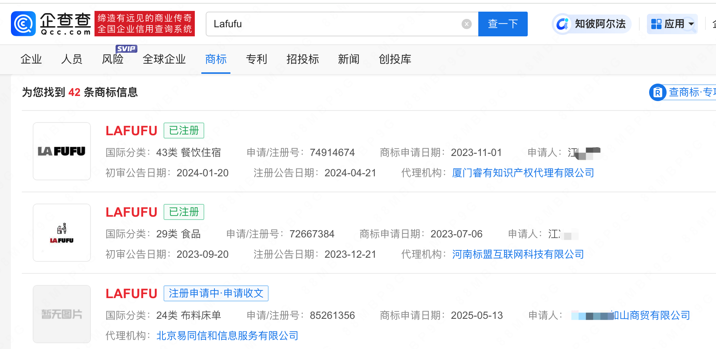Click the 42 results count text
716x349 pixels.
tap(74, 92)
